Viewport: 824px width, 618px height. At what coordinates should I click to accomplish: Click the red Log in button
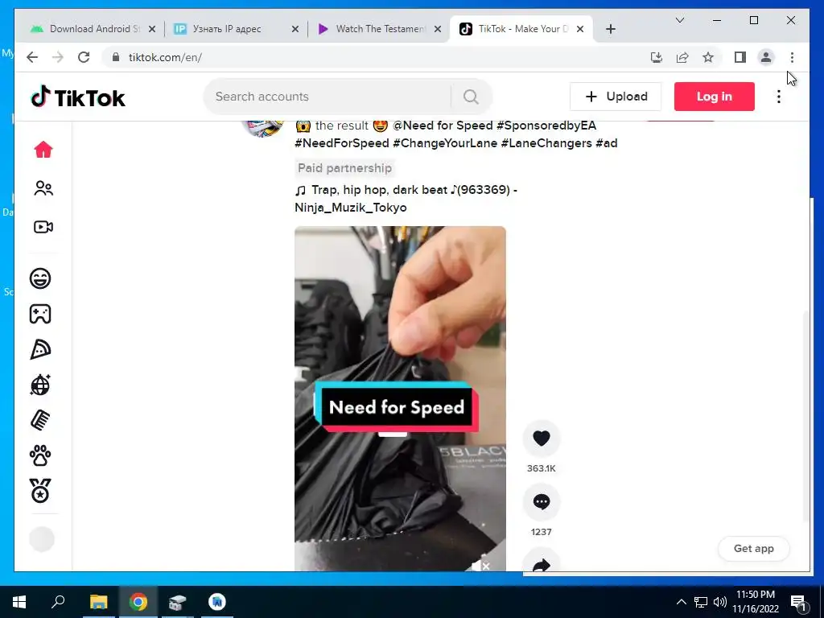[x=715, y=97]
